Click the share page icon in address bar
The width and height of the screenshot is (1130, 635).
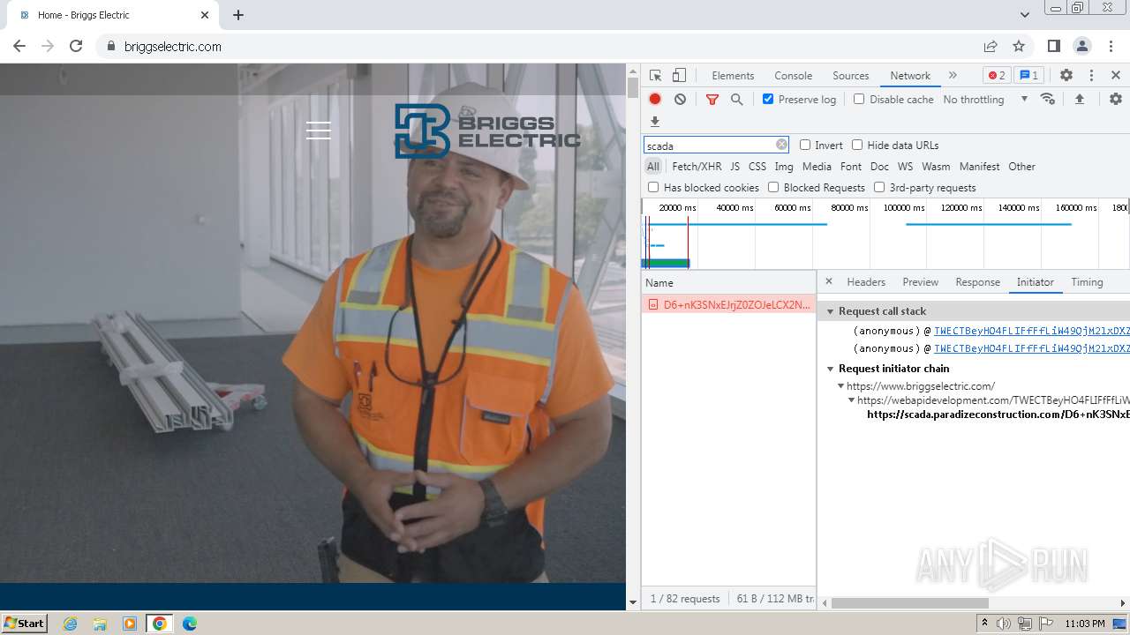pyautogui.click(x=991, y=46)
